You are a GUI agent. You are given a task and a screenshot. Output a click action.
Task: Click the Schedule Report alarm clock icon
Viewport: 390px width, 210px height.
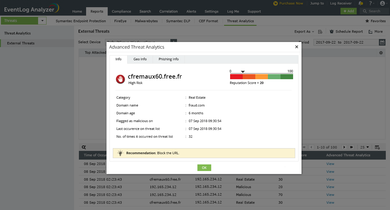click(331, 31)
